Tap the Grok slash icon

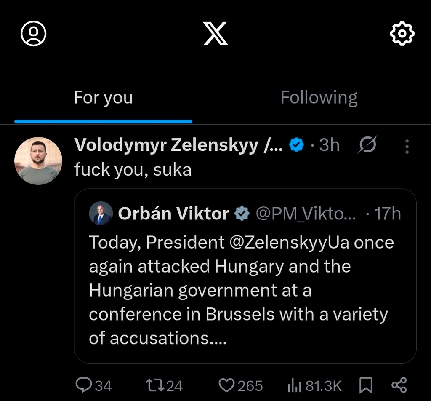pyautogui.click(x=367, y=145)
